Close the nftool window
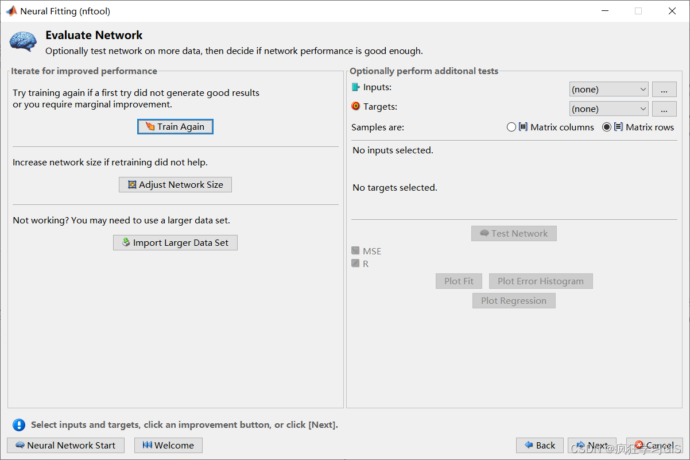The image size is (690, 460). click(672, 11)
